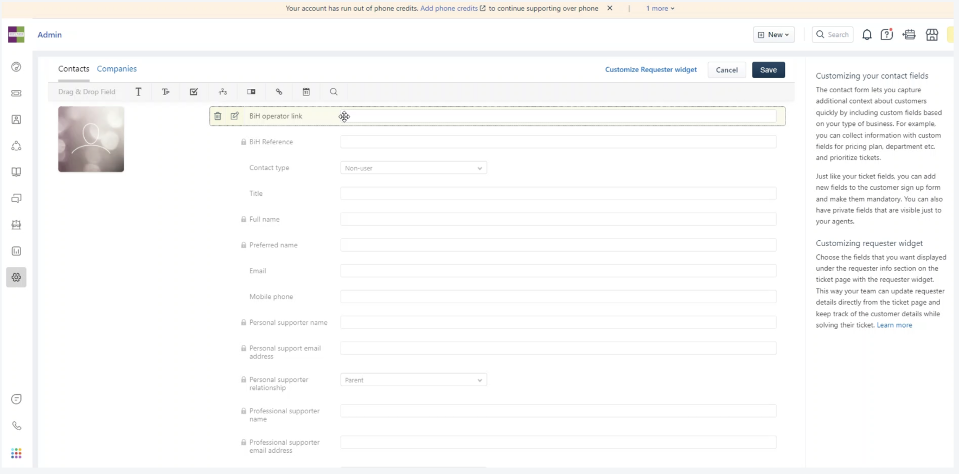Open Solutions book icon in sidebar
This screenshot has width=959, height=474.
[16, 172]
